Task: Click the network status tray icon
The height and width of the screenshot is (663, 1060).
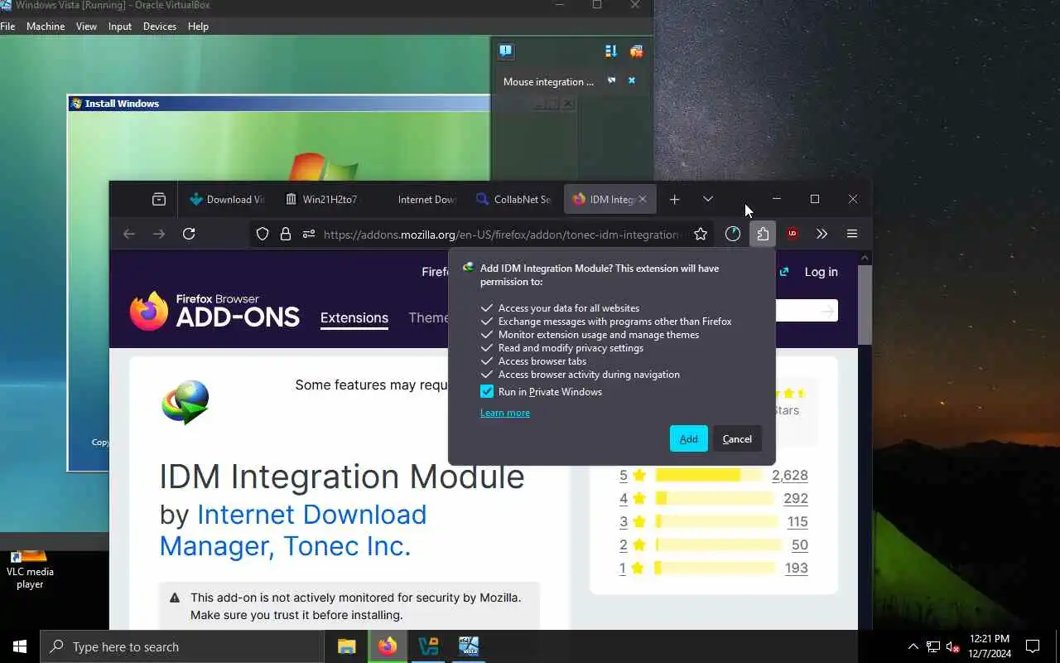Action: 933,646
